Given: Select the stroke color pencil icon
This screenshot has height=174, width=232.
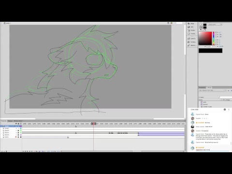Looking at the screenshot, I should [201, 25].
